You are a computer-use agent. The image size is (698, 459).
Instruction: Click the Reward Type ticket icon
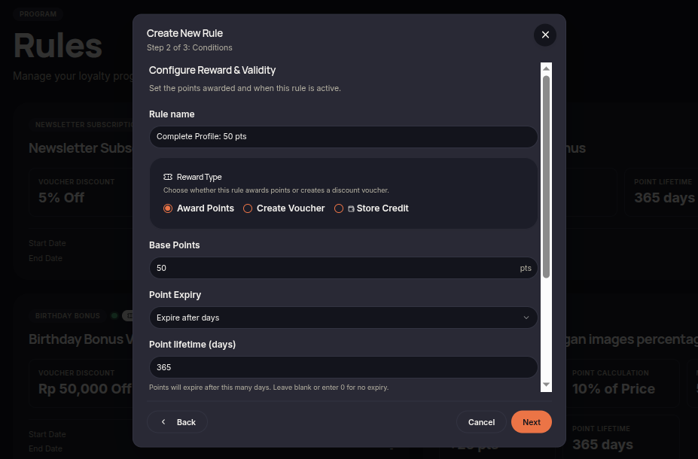(168, 177)
